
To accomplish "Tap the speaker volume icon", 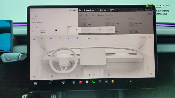I will [131, 81].
